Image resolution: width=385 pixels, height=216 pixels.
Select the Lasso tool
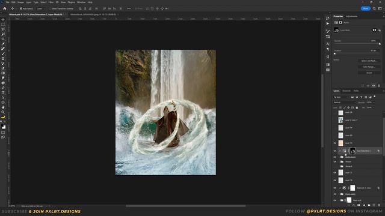point(3,29)
